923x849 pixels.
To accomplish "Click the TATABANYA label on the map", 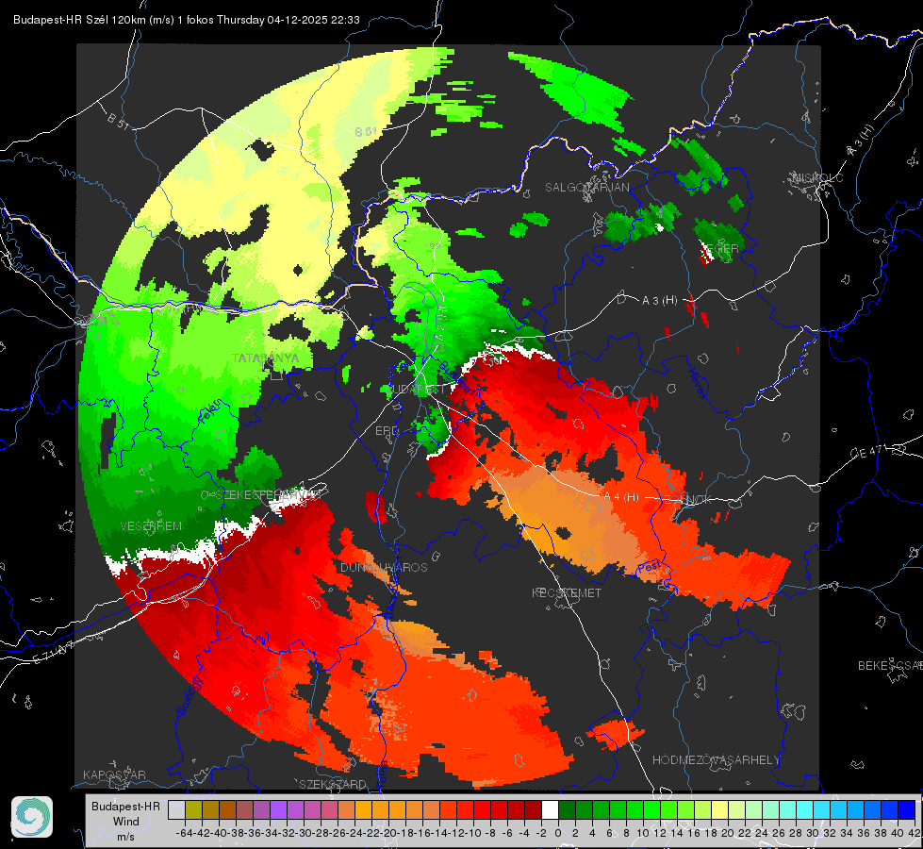I will click(265, 358).
